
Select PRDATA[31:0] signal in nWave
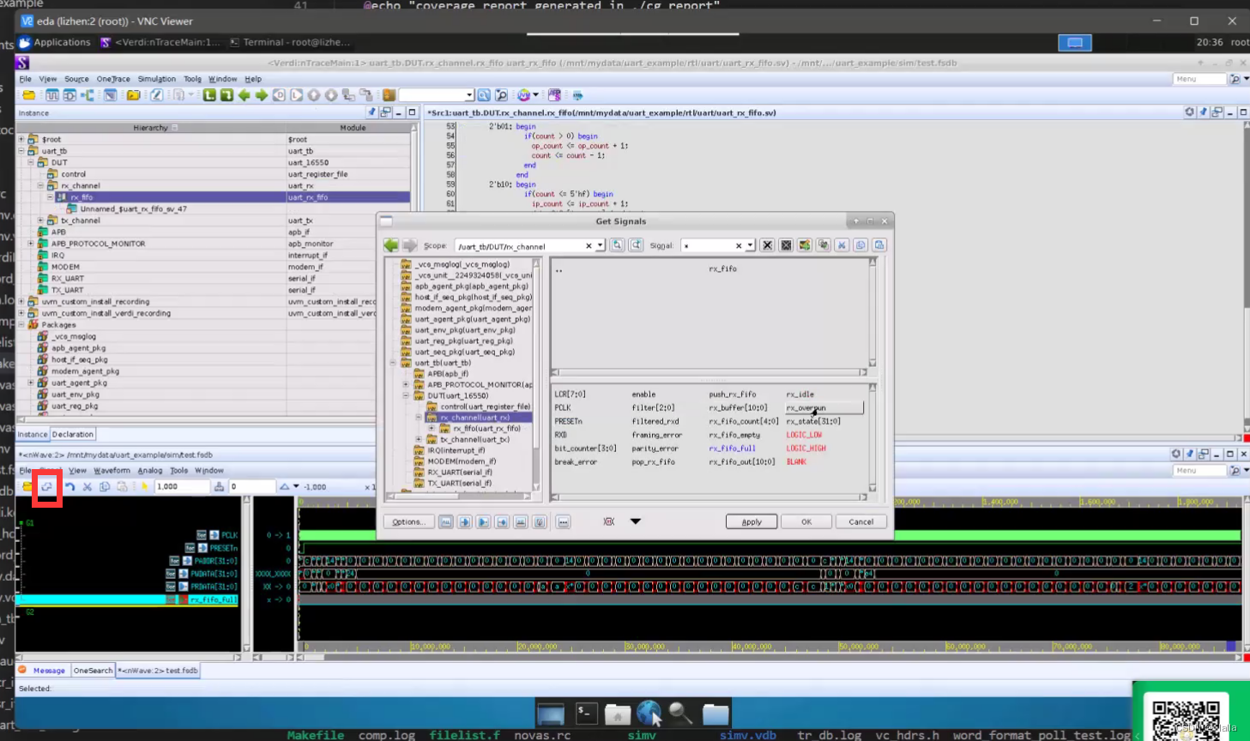point(214,587)
